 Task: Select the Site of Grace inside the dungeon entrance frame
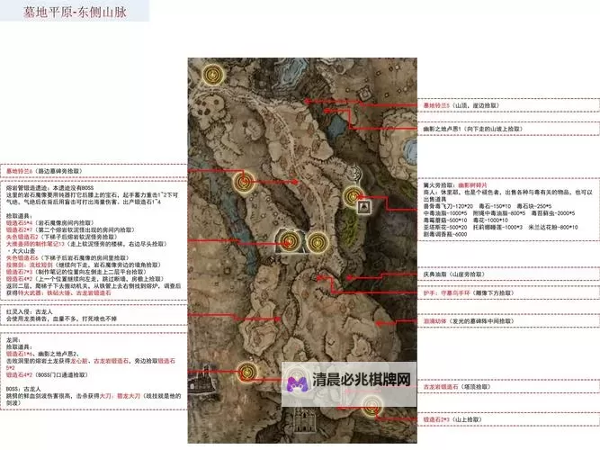tap(289, 241)
